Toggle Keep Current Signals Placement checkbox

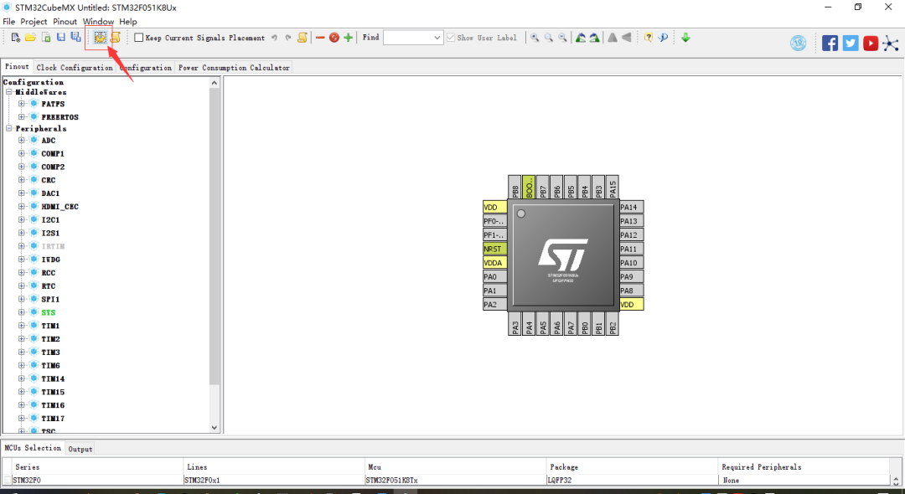[x=138, y=38]
